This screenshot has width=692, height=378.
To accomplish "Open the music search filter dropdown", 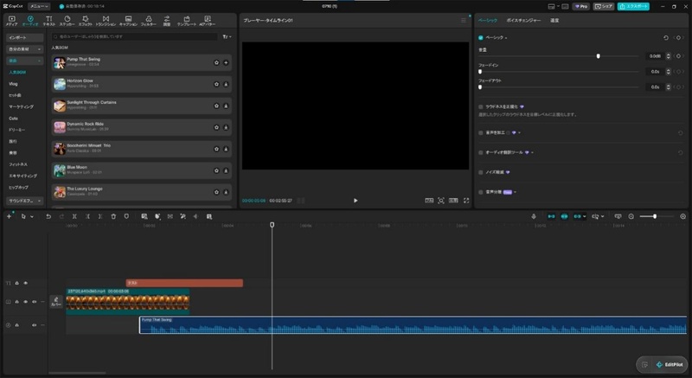I will 227,37.
